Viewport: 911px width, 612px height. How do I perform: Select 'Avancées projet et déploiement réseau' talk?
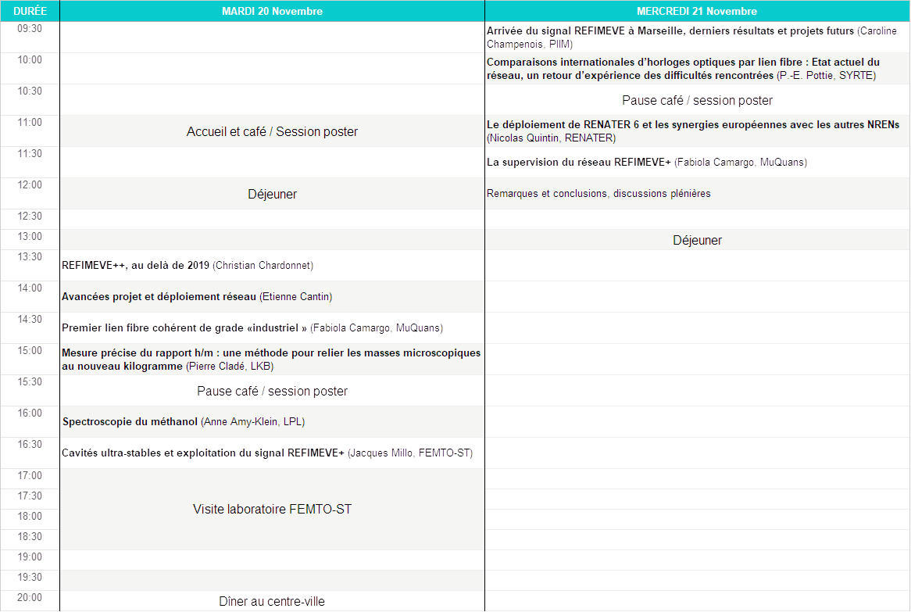click(272, 297)
